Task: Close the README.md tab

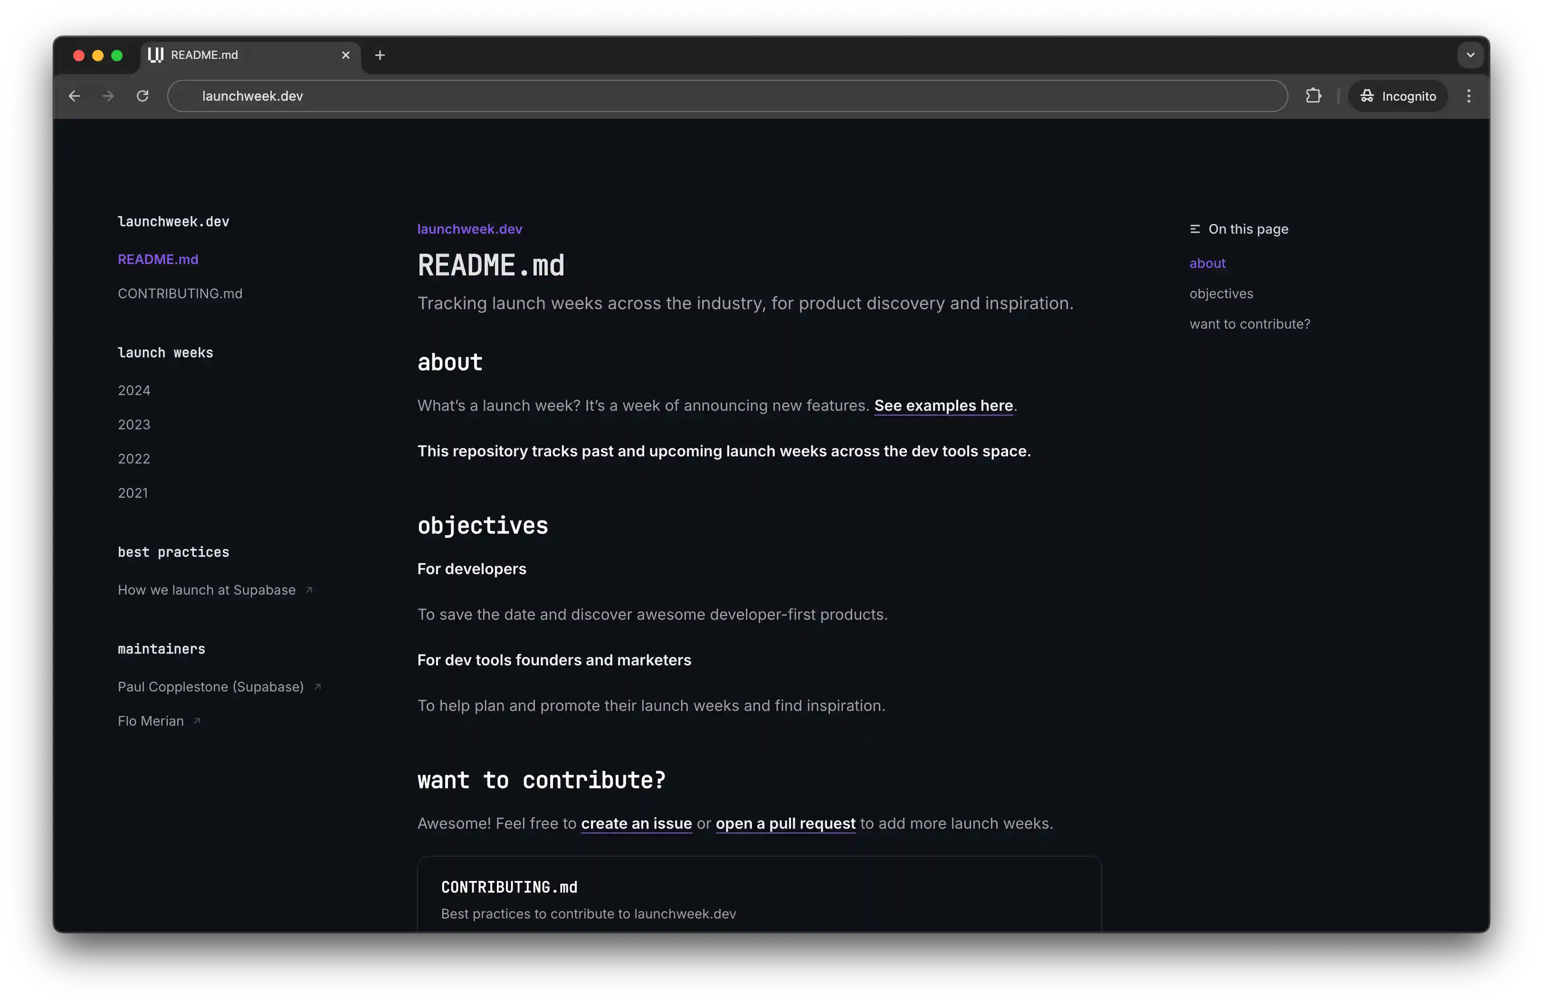Action: point(345,55)
